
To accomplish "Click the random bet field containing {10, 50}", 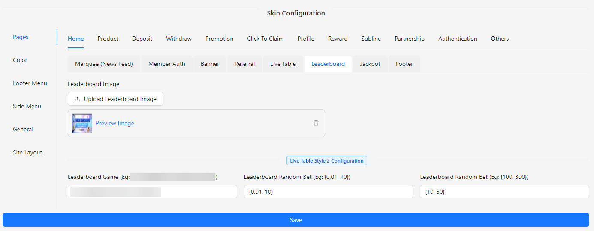I will [504, 192].
